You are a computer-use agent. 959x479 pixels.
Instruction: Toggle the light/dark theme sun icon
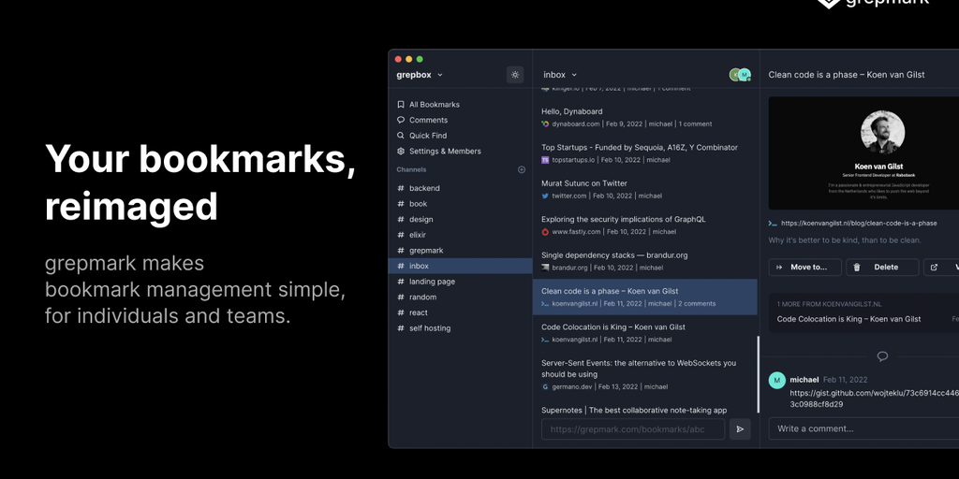pos(515,75)
